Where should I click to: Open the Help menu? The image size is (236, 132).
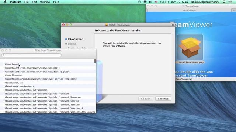tap(56, 2)
